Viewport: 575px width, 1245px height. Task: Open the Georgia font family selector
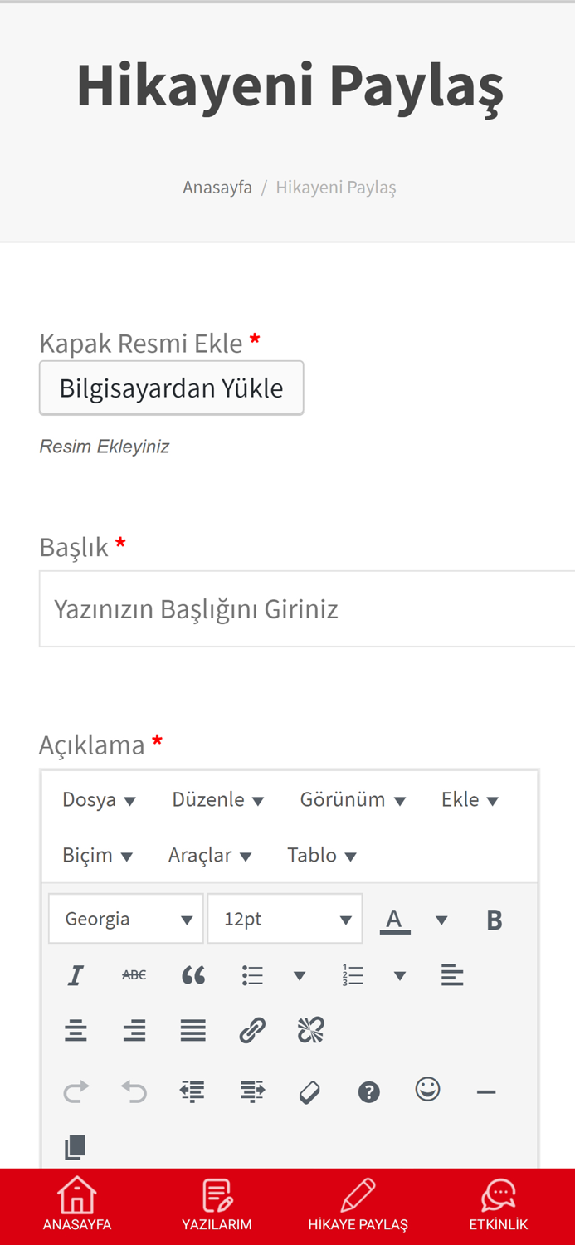(126, 918)
